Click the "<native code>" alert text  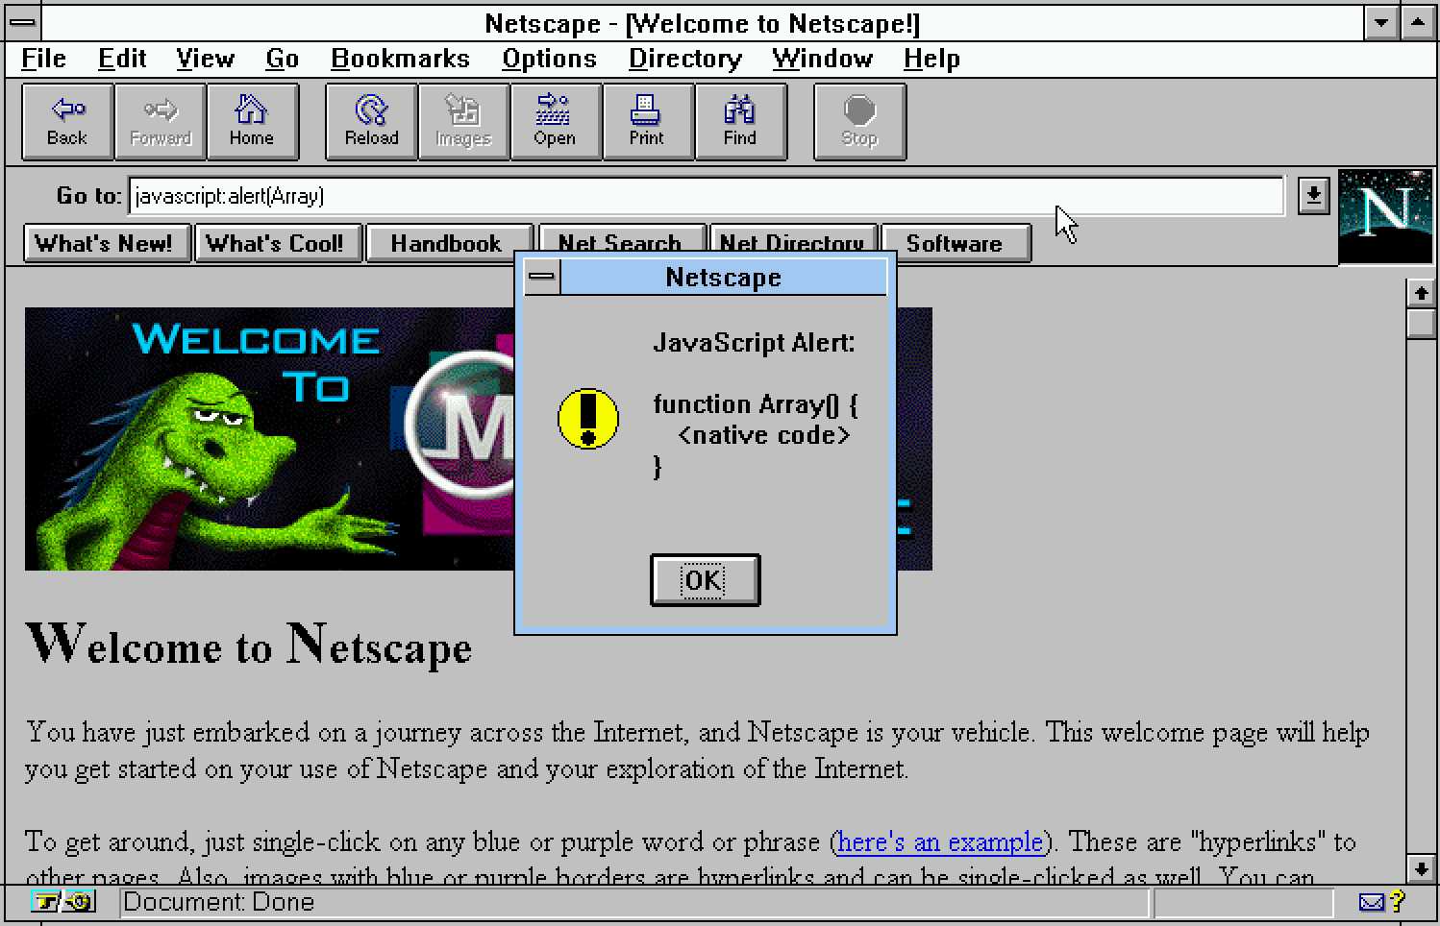pos(763,435)
